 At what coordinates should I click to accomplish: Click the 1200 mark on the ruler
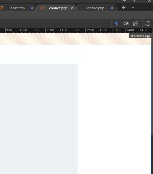[77, 30]
